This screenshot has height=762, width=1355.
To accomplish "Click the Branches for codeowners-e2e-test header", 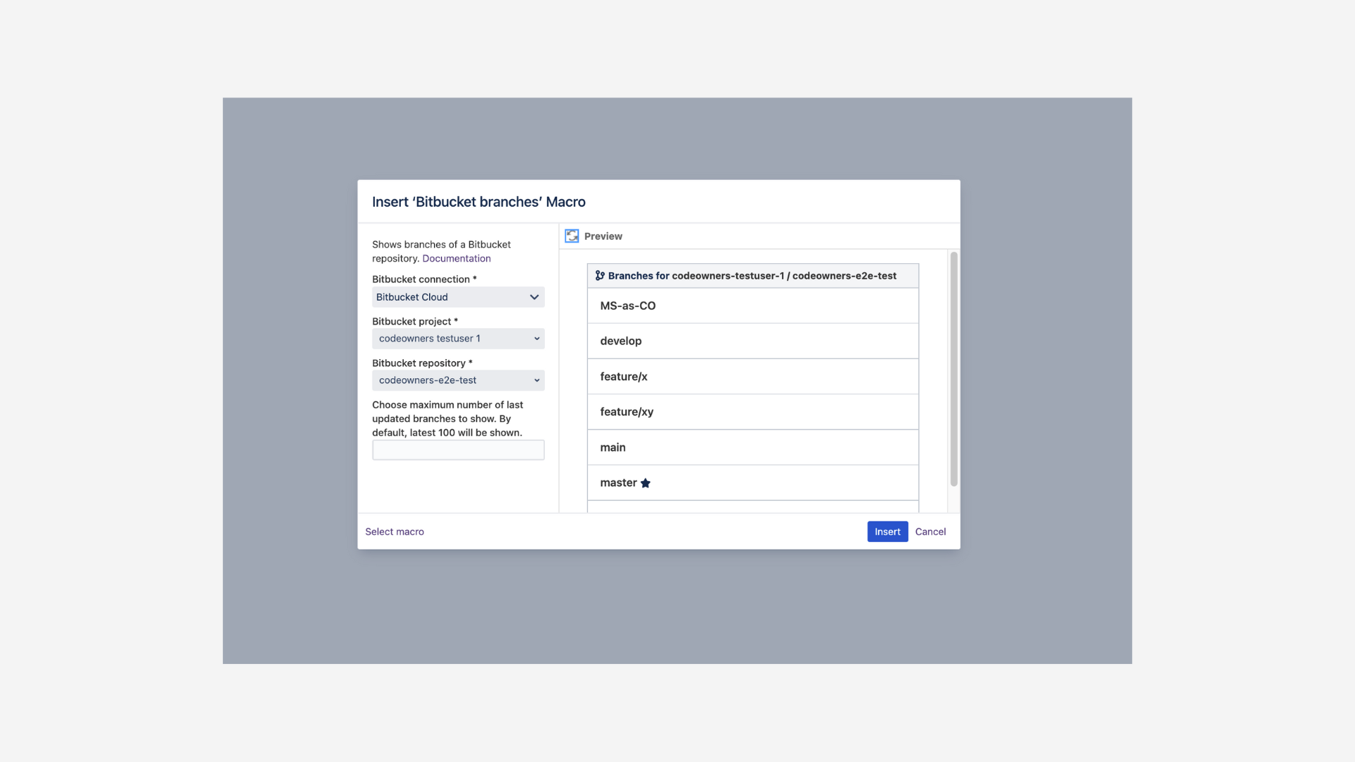I will [x=752, y=275].
